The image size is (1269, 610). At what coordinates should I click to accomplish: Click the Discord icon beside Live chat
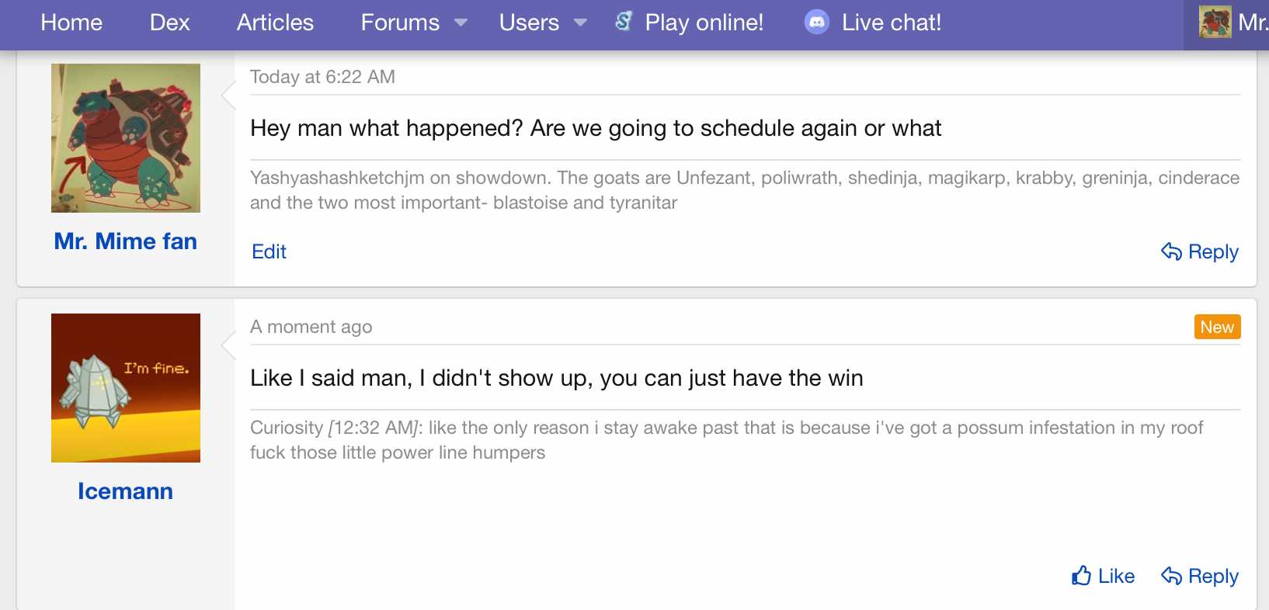tap(816, 23)
